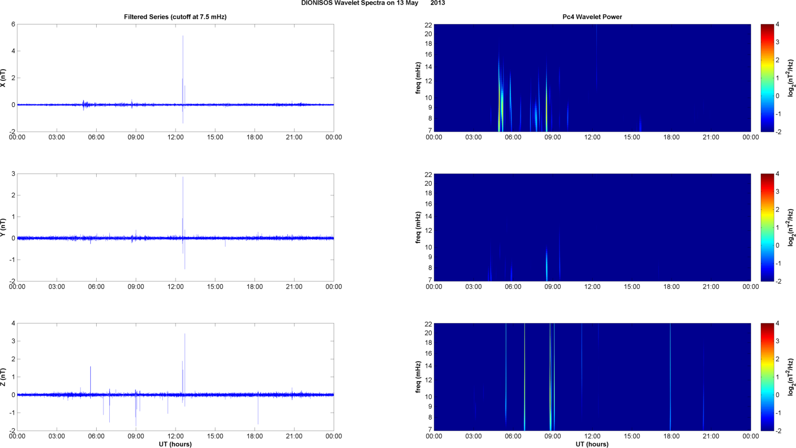
Task: Click thin stripe at 18:00 in bottom spectrum
Action: [x=670, y=378]
